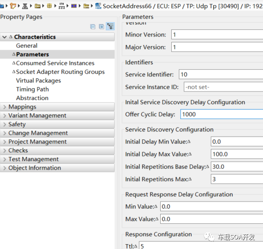263x249 pixels.
Task: Expand the Mappings section
Action: click(x=5, y=107)
